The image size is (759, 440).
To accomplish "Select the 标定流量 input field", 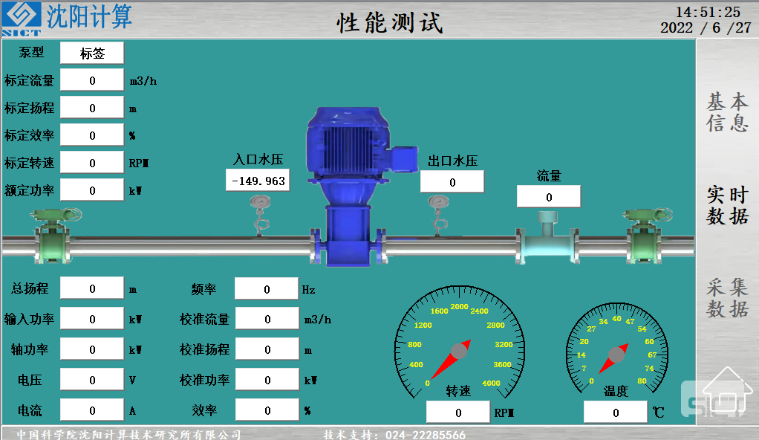I will pyautogui.click(x=92, y=80).
